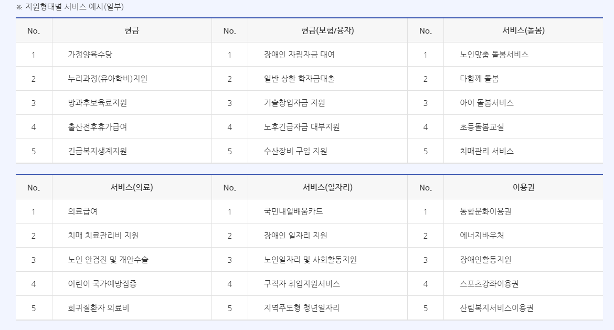Image resolution: width=614 pixels, height=330 pixels.
Task: Click 긴급복지생계지원 entry
Action: coord(98,151)
